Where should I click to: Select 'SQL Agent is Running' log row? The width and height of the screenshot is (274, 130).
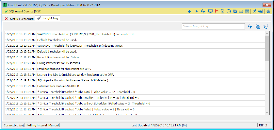(135, 80)
